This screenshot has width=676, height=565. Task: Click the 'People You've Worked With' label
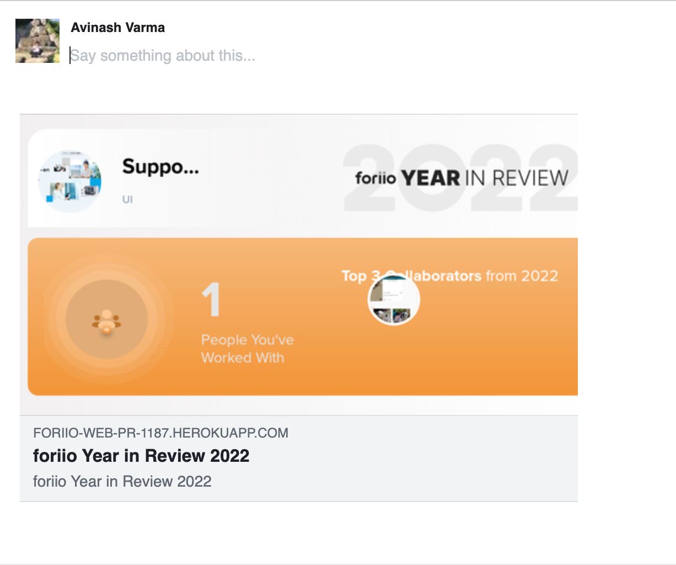(248, 348)
